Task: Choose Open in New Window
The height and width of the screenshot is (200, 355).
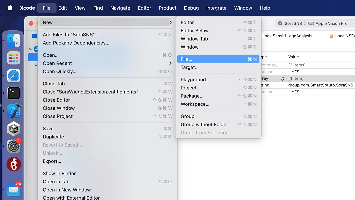Action: (x=107, y=190)
